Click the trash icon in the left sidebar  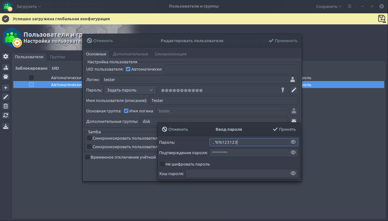tap(6, 106)
